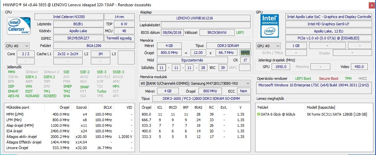Click the Intel Celeron inside logo

19,26
